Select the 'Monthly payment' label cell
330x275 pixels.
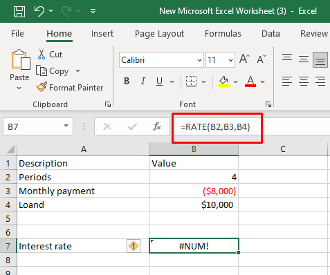(x=83, y=191)
